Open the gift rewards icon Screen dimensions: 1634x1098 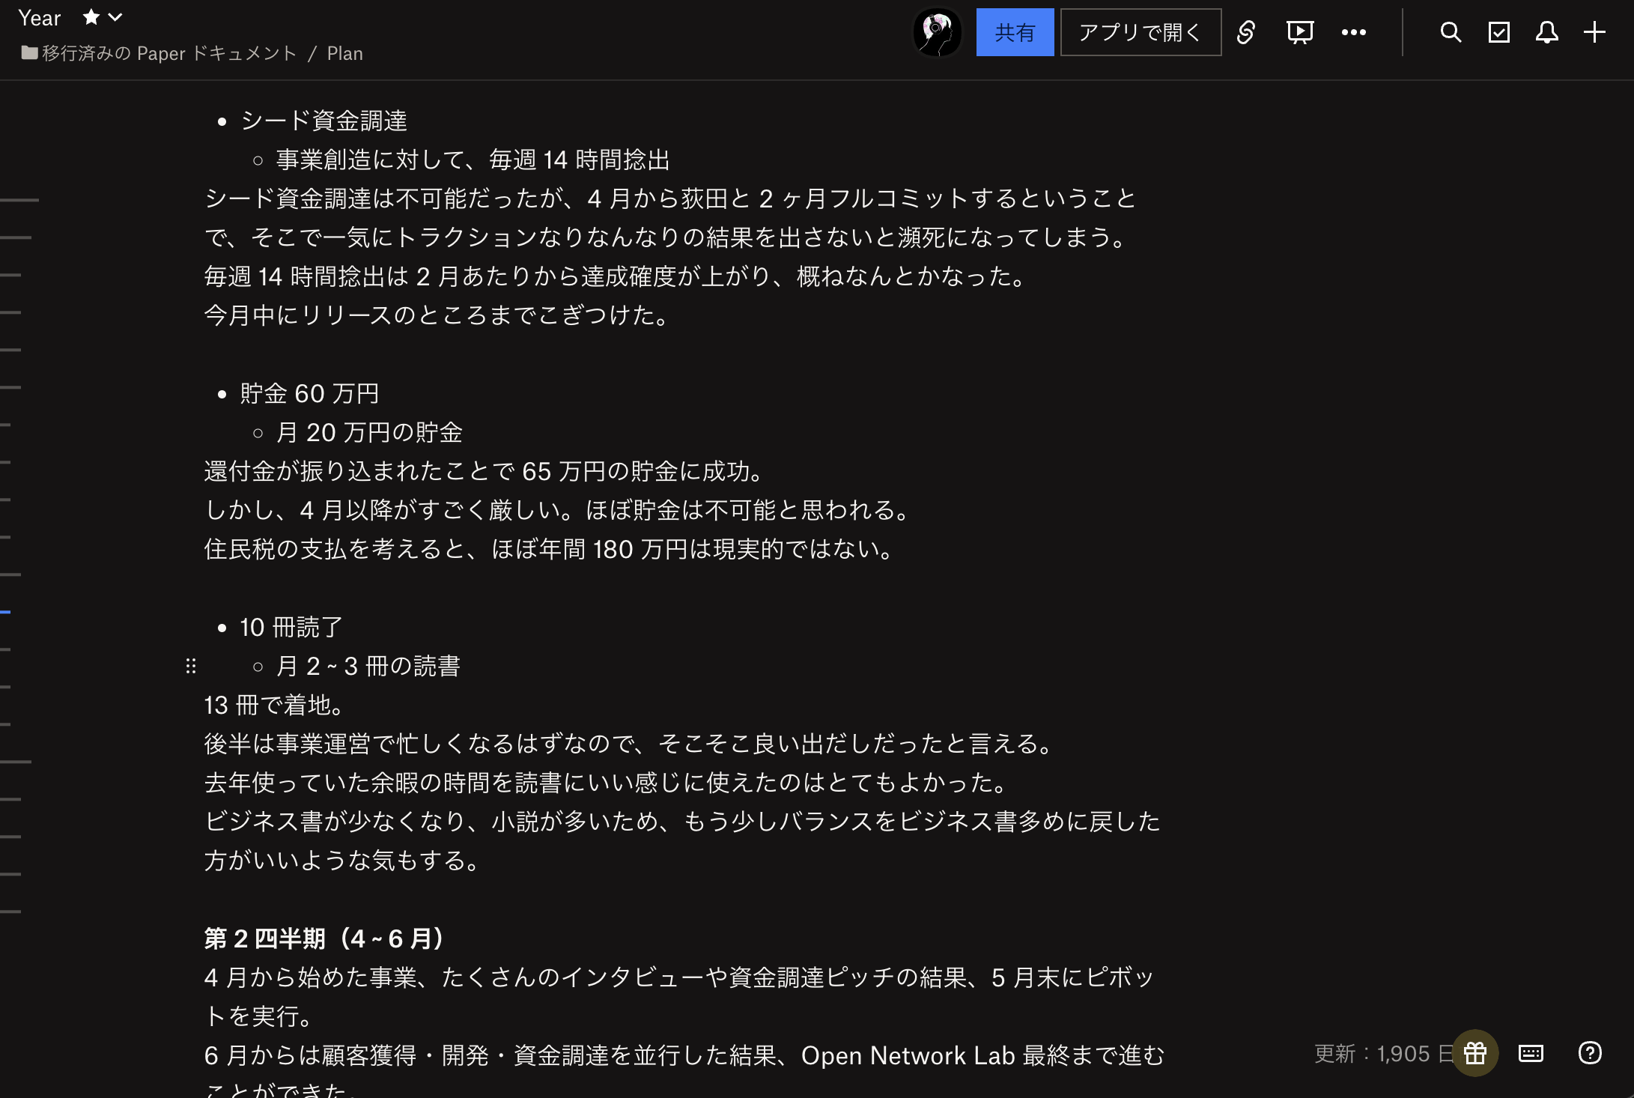[x=1474, y=1053]
